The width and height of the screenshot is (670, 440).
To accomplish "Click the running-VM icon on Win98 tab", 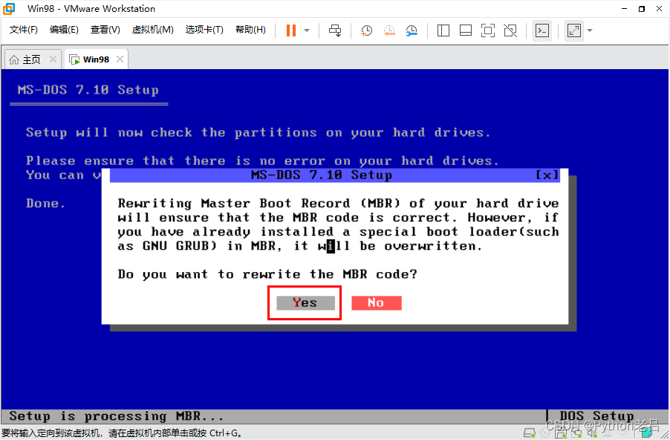I will [74, 59].
